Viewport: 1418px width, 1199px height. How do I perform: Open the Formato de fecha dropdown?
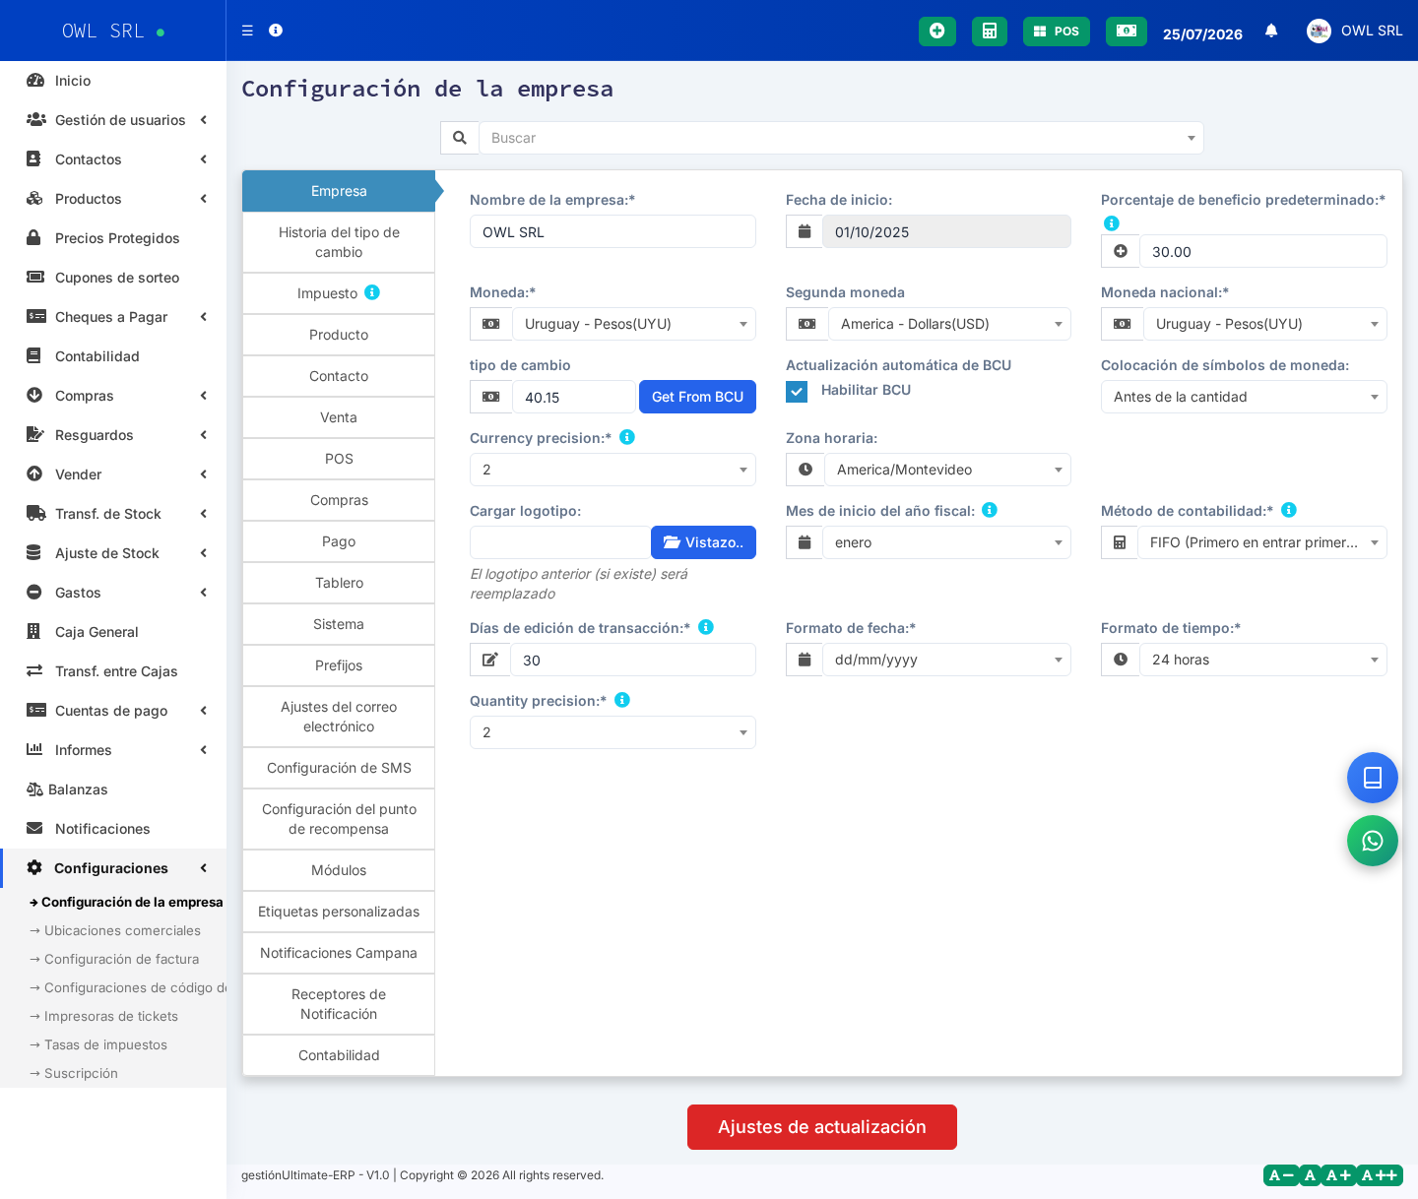(x=946, y=660)
